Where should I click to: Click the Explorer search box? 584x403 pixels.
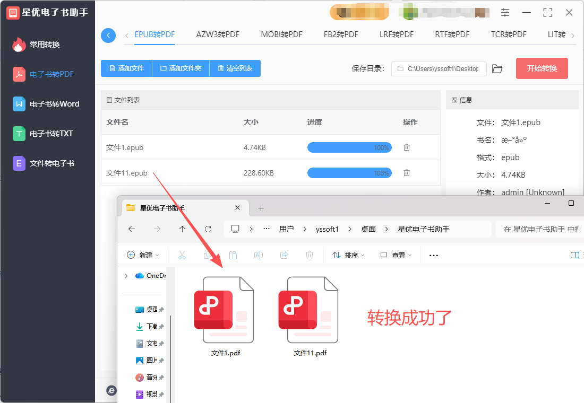click(x=540, y=229)
